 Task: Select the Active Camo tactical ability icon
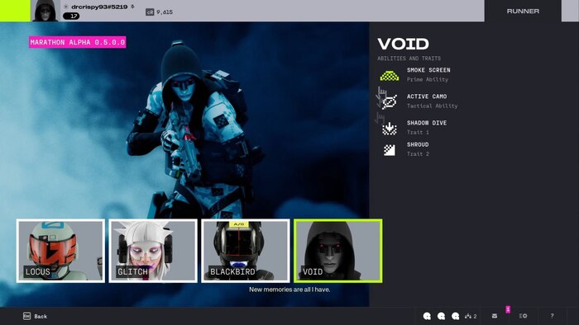390,101
